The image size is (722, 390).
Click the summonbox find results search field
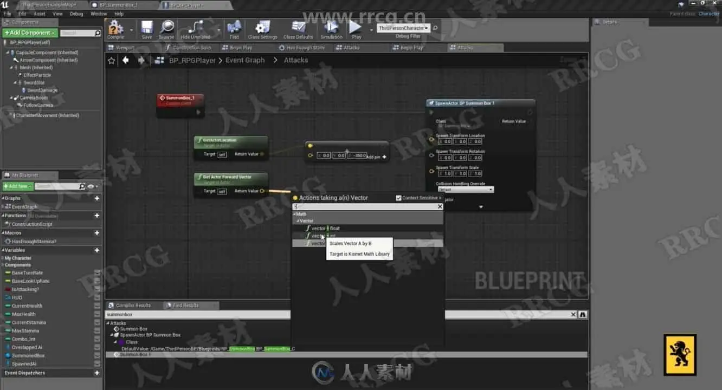coord(337,315)
